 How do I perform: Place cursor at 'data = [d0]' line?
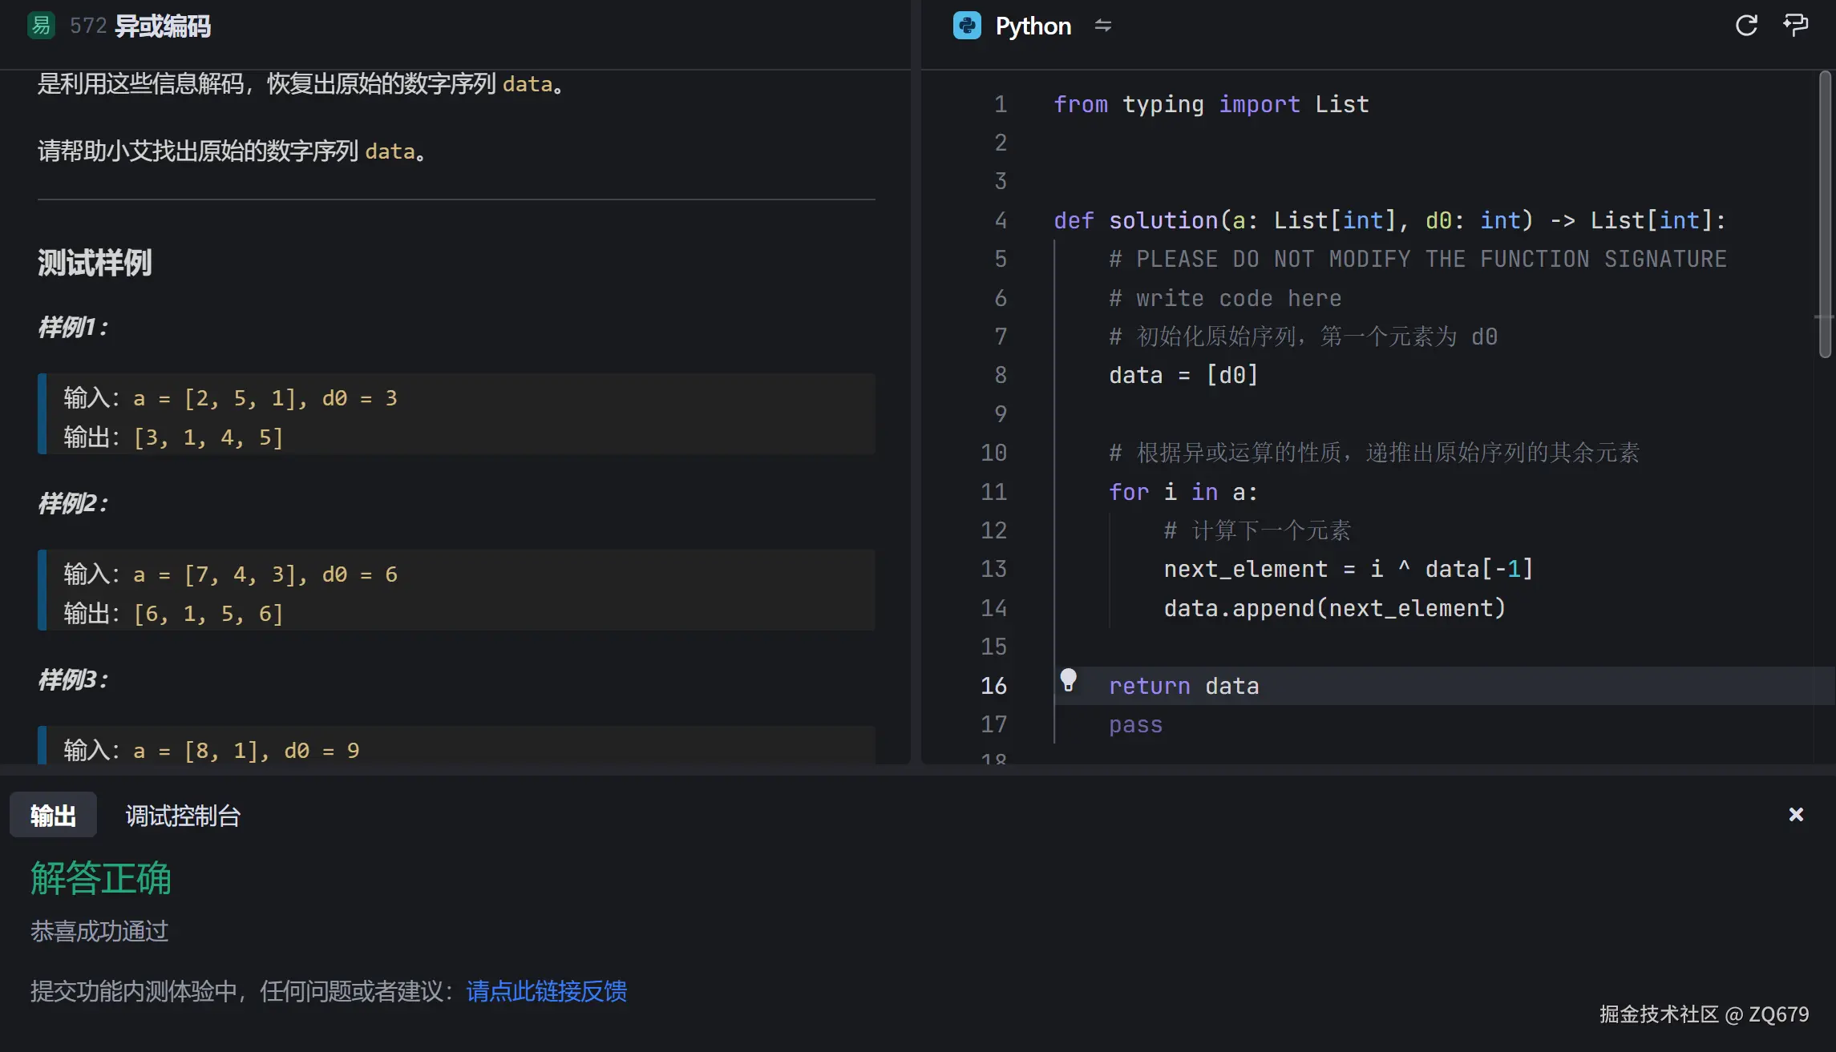[x=1183, y=376]
